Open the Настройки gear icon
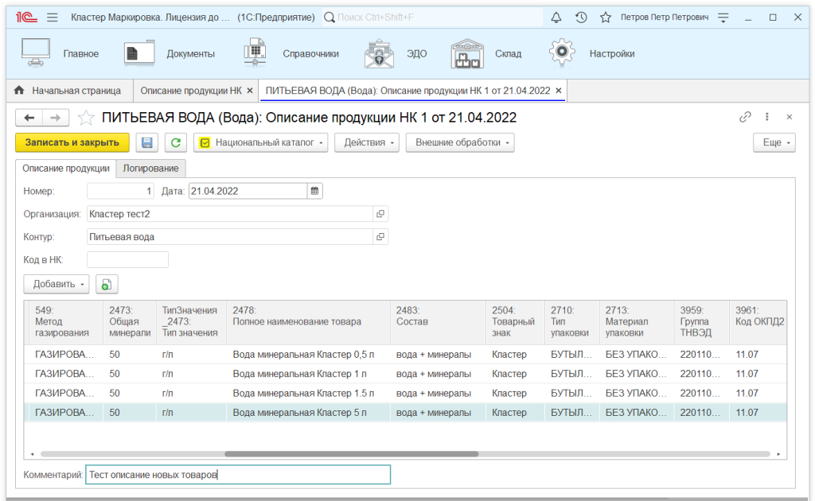 (x=562, y=52)
